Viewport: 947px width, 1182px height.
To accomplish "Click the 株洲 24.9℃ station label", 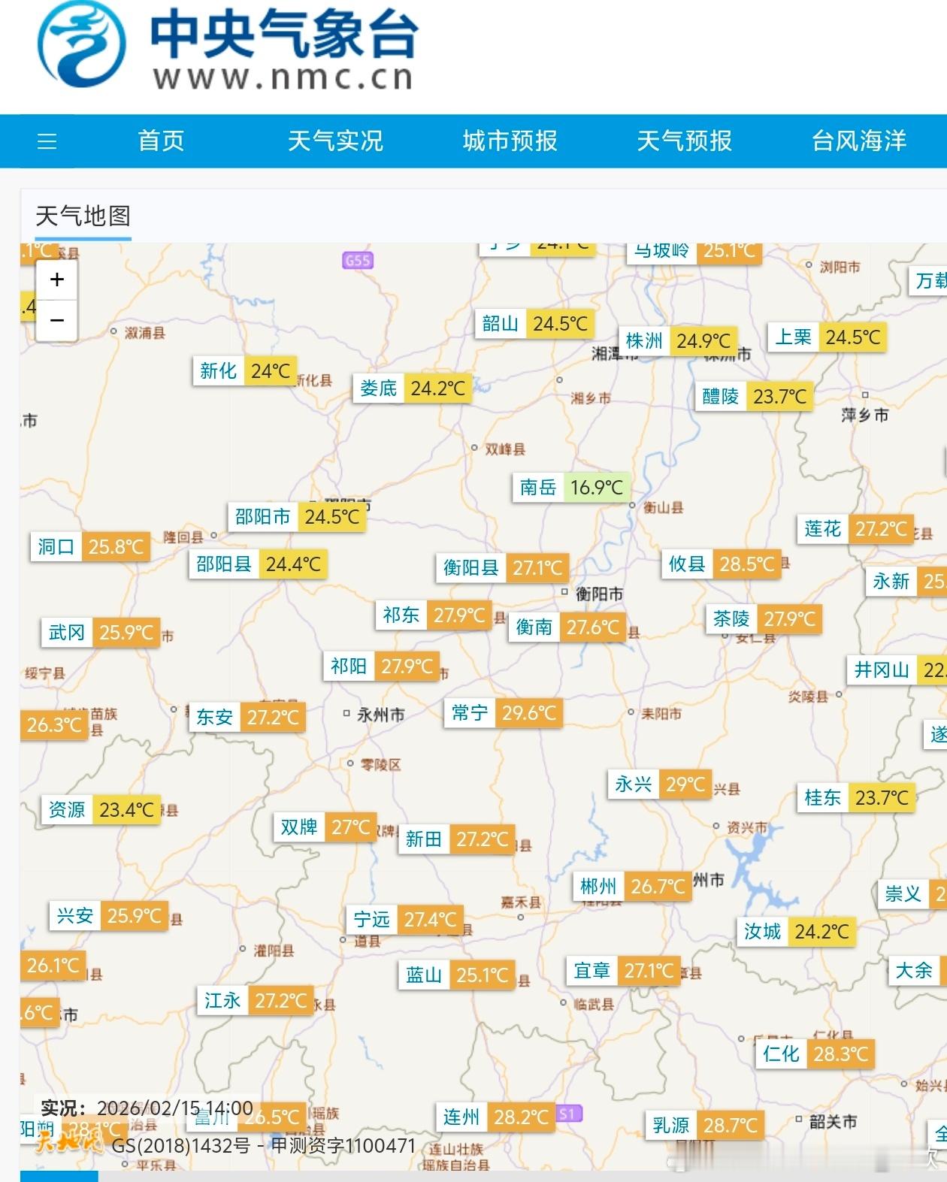I will (x=677, y=341).
